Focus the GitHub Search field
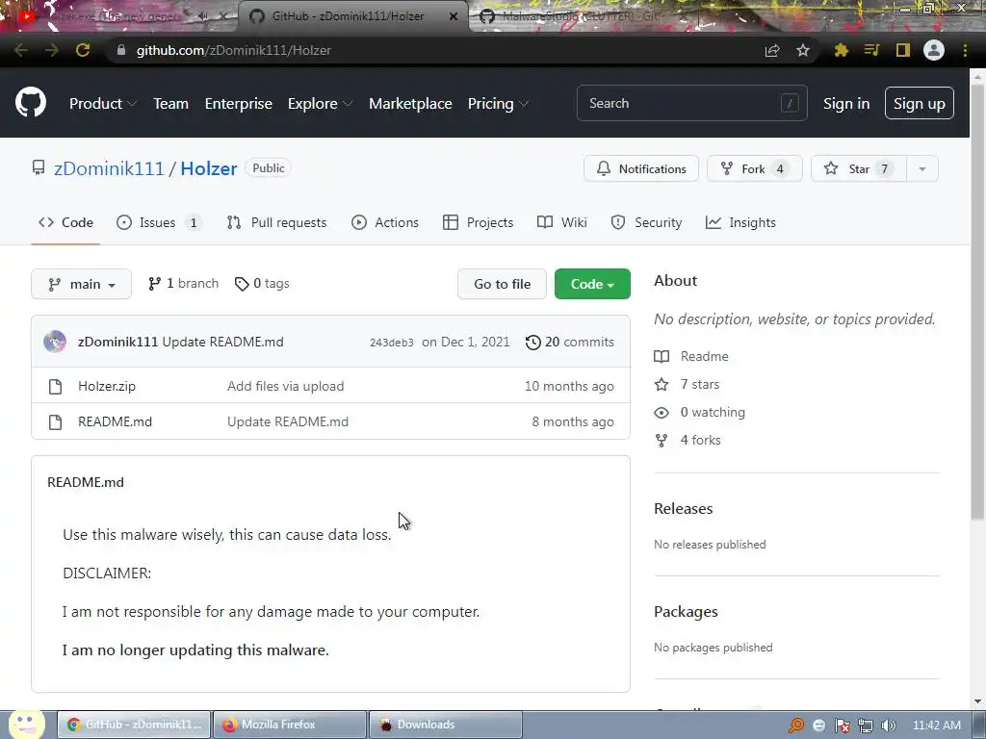Screen dimensions: 986x739 coord(691,103)
